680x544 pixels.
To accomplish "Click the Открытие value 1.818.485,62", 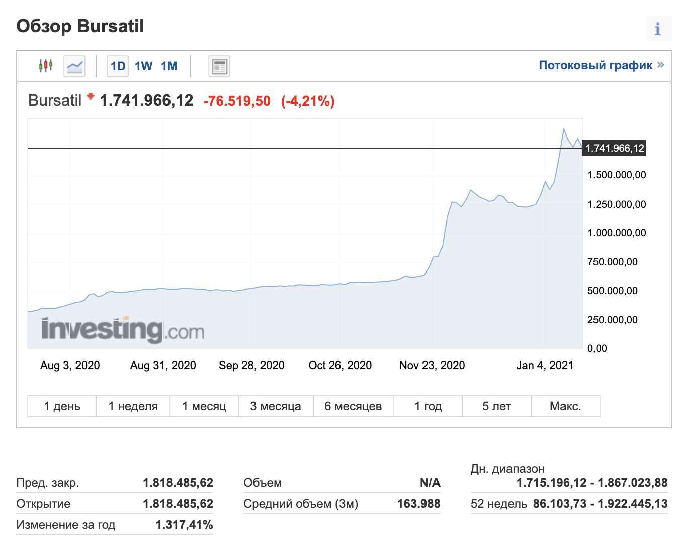I will 178,504.
